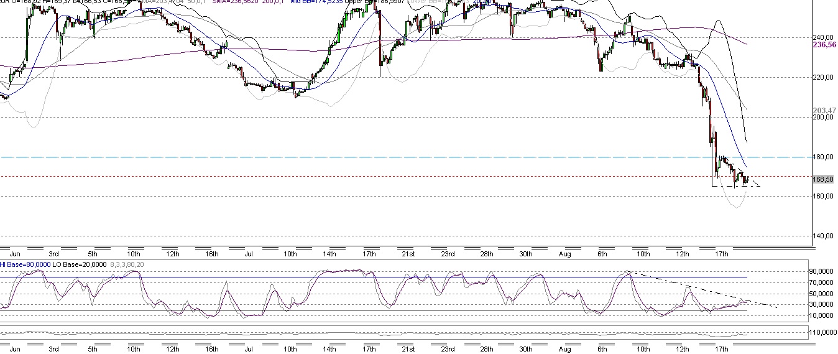Click the 240,00 price axis label

[823, 37]
